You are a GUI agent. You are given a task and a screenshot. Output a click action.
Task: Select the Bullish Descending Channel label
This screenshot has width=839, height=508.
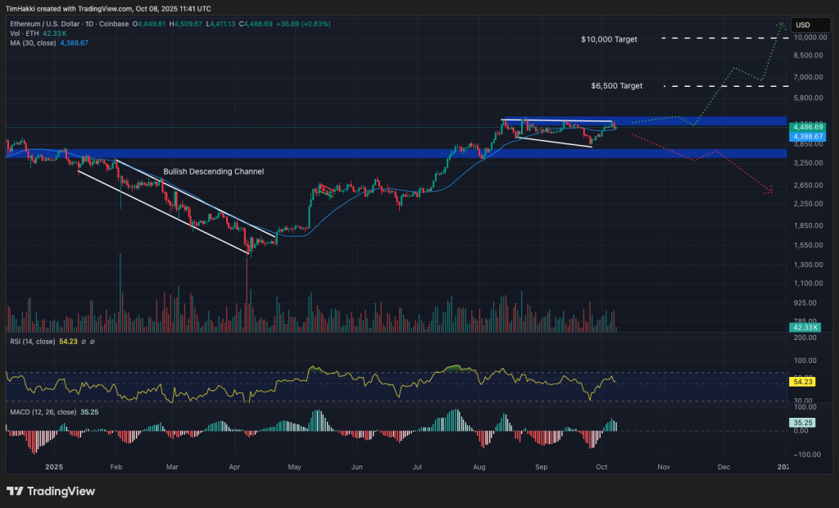[213, 172]
